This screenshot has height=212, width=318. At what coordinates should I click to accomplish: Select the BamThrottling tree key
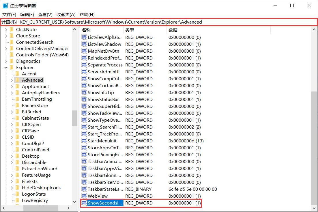pyautogui.click(x=37, y=99)
